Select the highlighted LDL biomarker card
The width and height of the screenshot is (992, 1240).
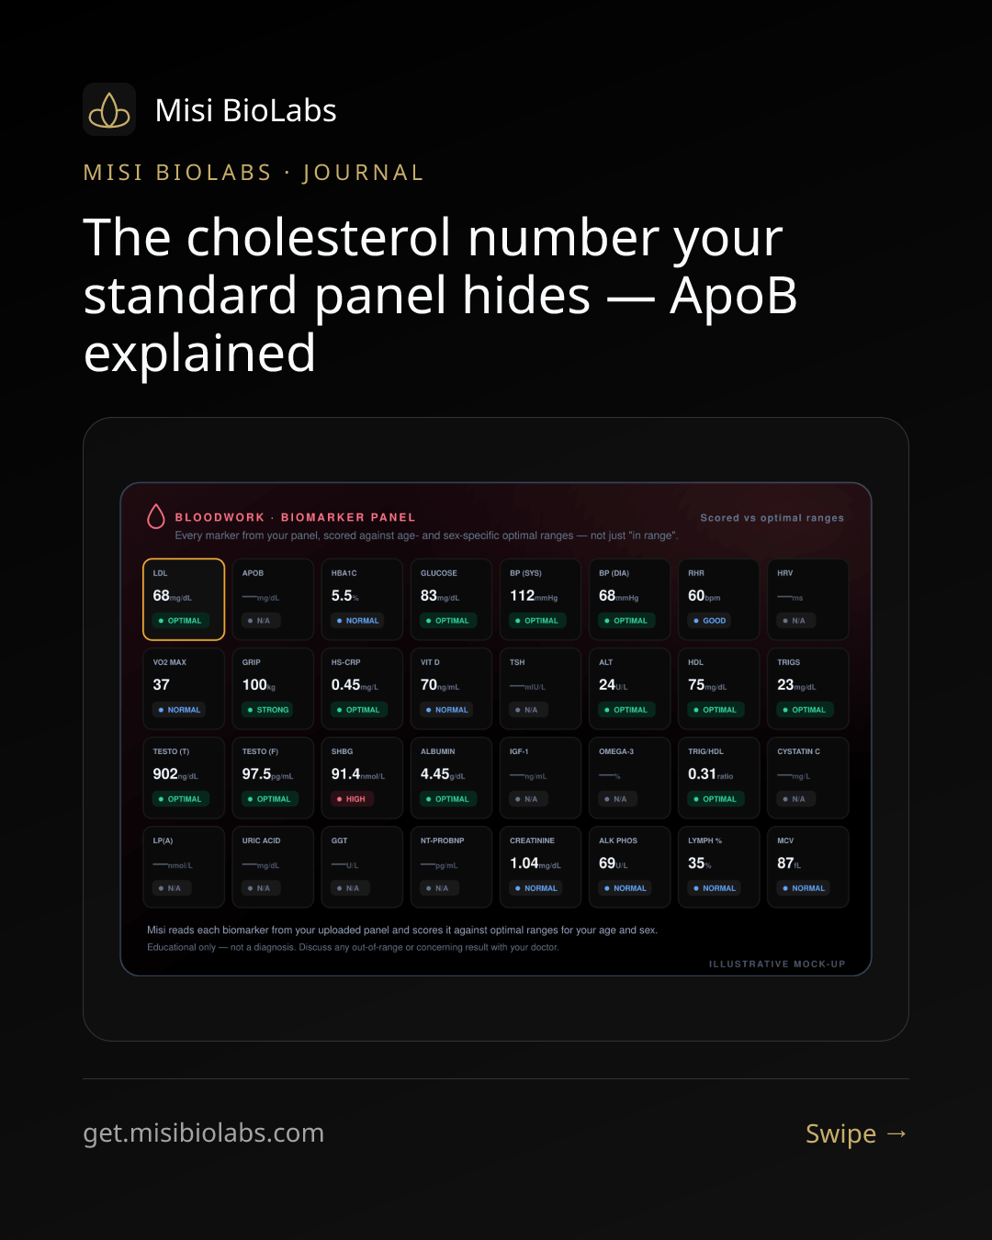tap(184, 599)
